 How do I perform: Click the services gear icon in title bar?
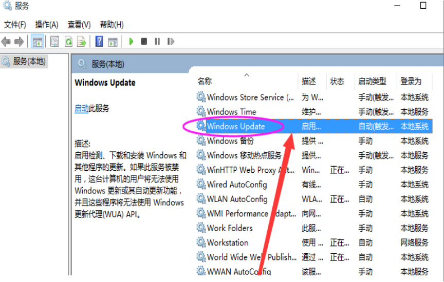pyautogui.click(x=7, y=6)
